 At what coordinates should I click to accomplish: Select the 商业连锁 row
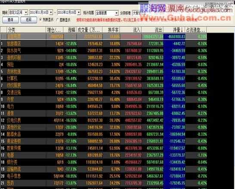[x=104, y=141]
